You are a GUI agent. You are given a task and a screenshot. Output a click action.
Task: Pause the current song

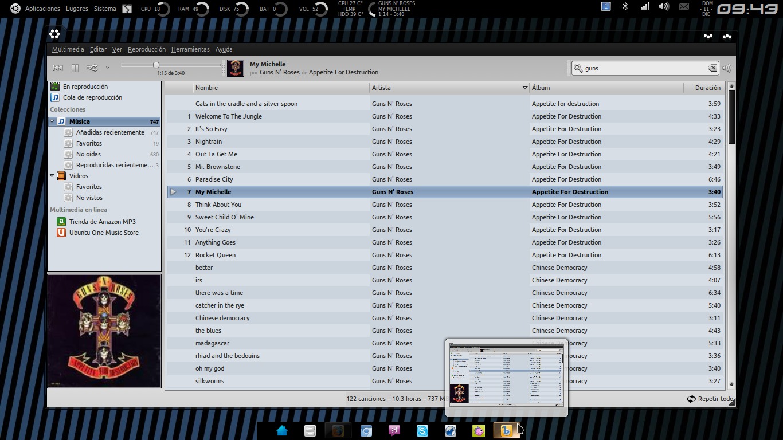75,68
